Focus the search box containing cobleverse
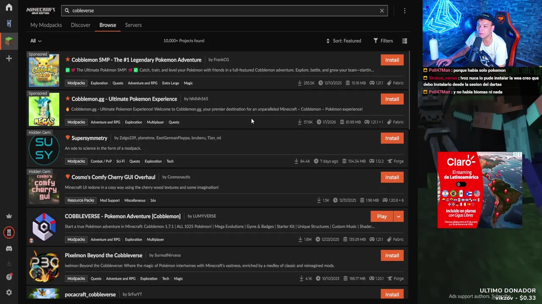This screenshot has width=542, height=304. tap(224, 11)
